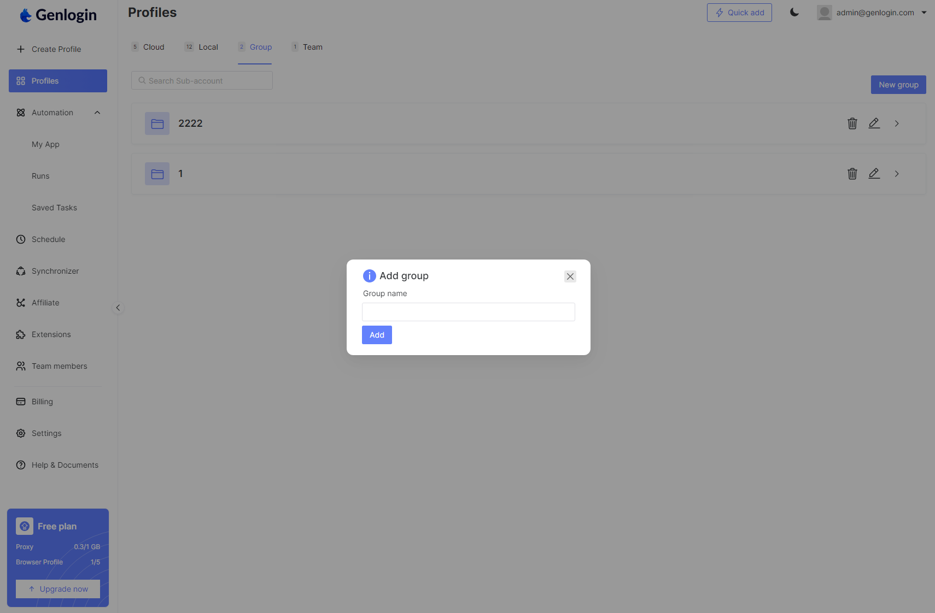The height and width of the screenshot is (613, 935).
Task: Expand group 2222 with chevron arrow
Action: pyautogui.click(x=897, y=123)
